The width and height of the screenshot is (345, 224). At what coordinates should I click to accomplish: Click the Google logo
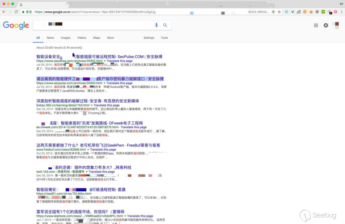16,25
